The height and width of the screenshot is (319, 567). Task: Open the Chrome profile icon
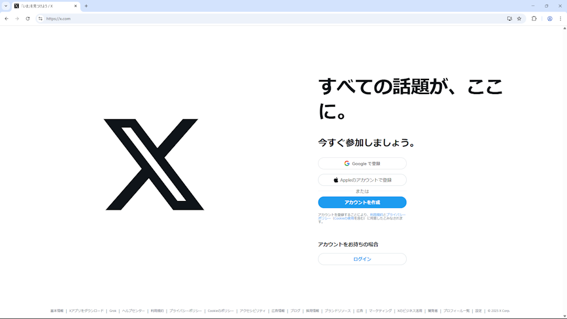tap(549, 19)
